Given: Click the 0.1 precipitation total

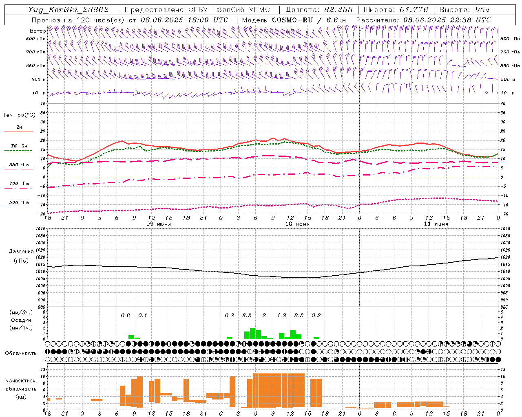Looking at the screenshot, I should [142, 316].
